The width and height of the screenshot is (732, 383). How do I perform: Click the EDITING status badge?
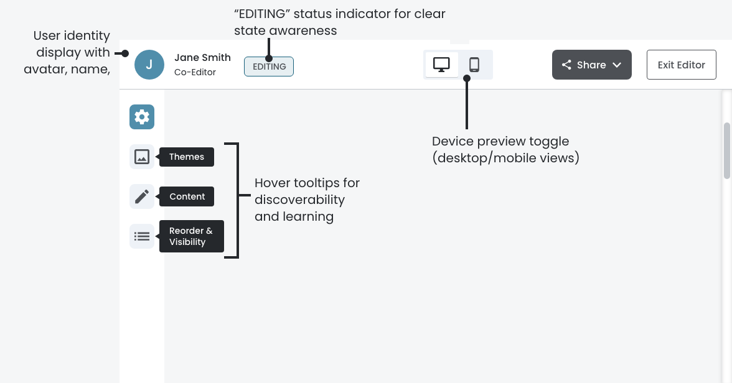(x=269, y=67)
